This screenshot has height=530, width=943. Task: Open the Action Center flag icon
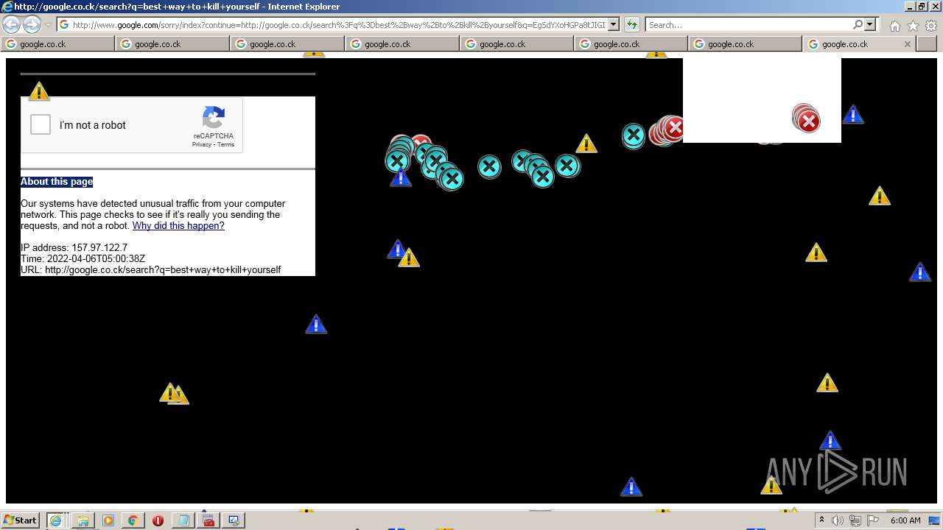coord(873,520)
